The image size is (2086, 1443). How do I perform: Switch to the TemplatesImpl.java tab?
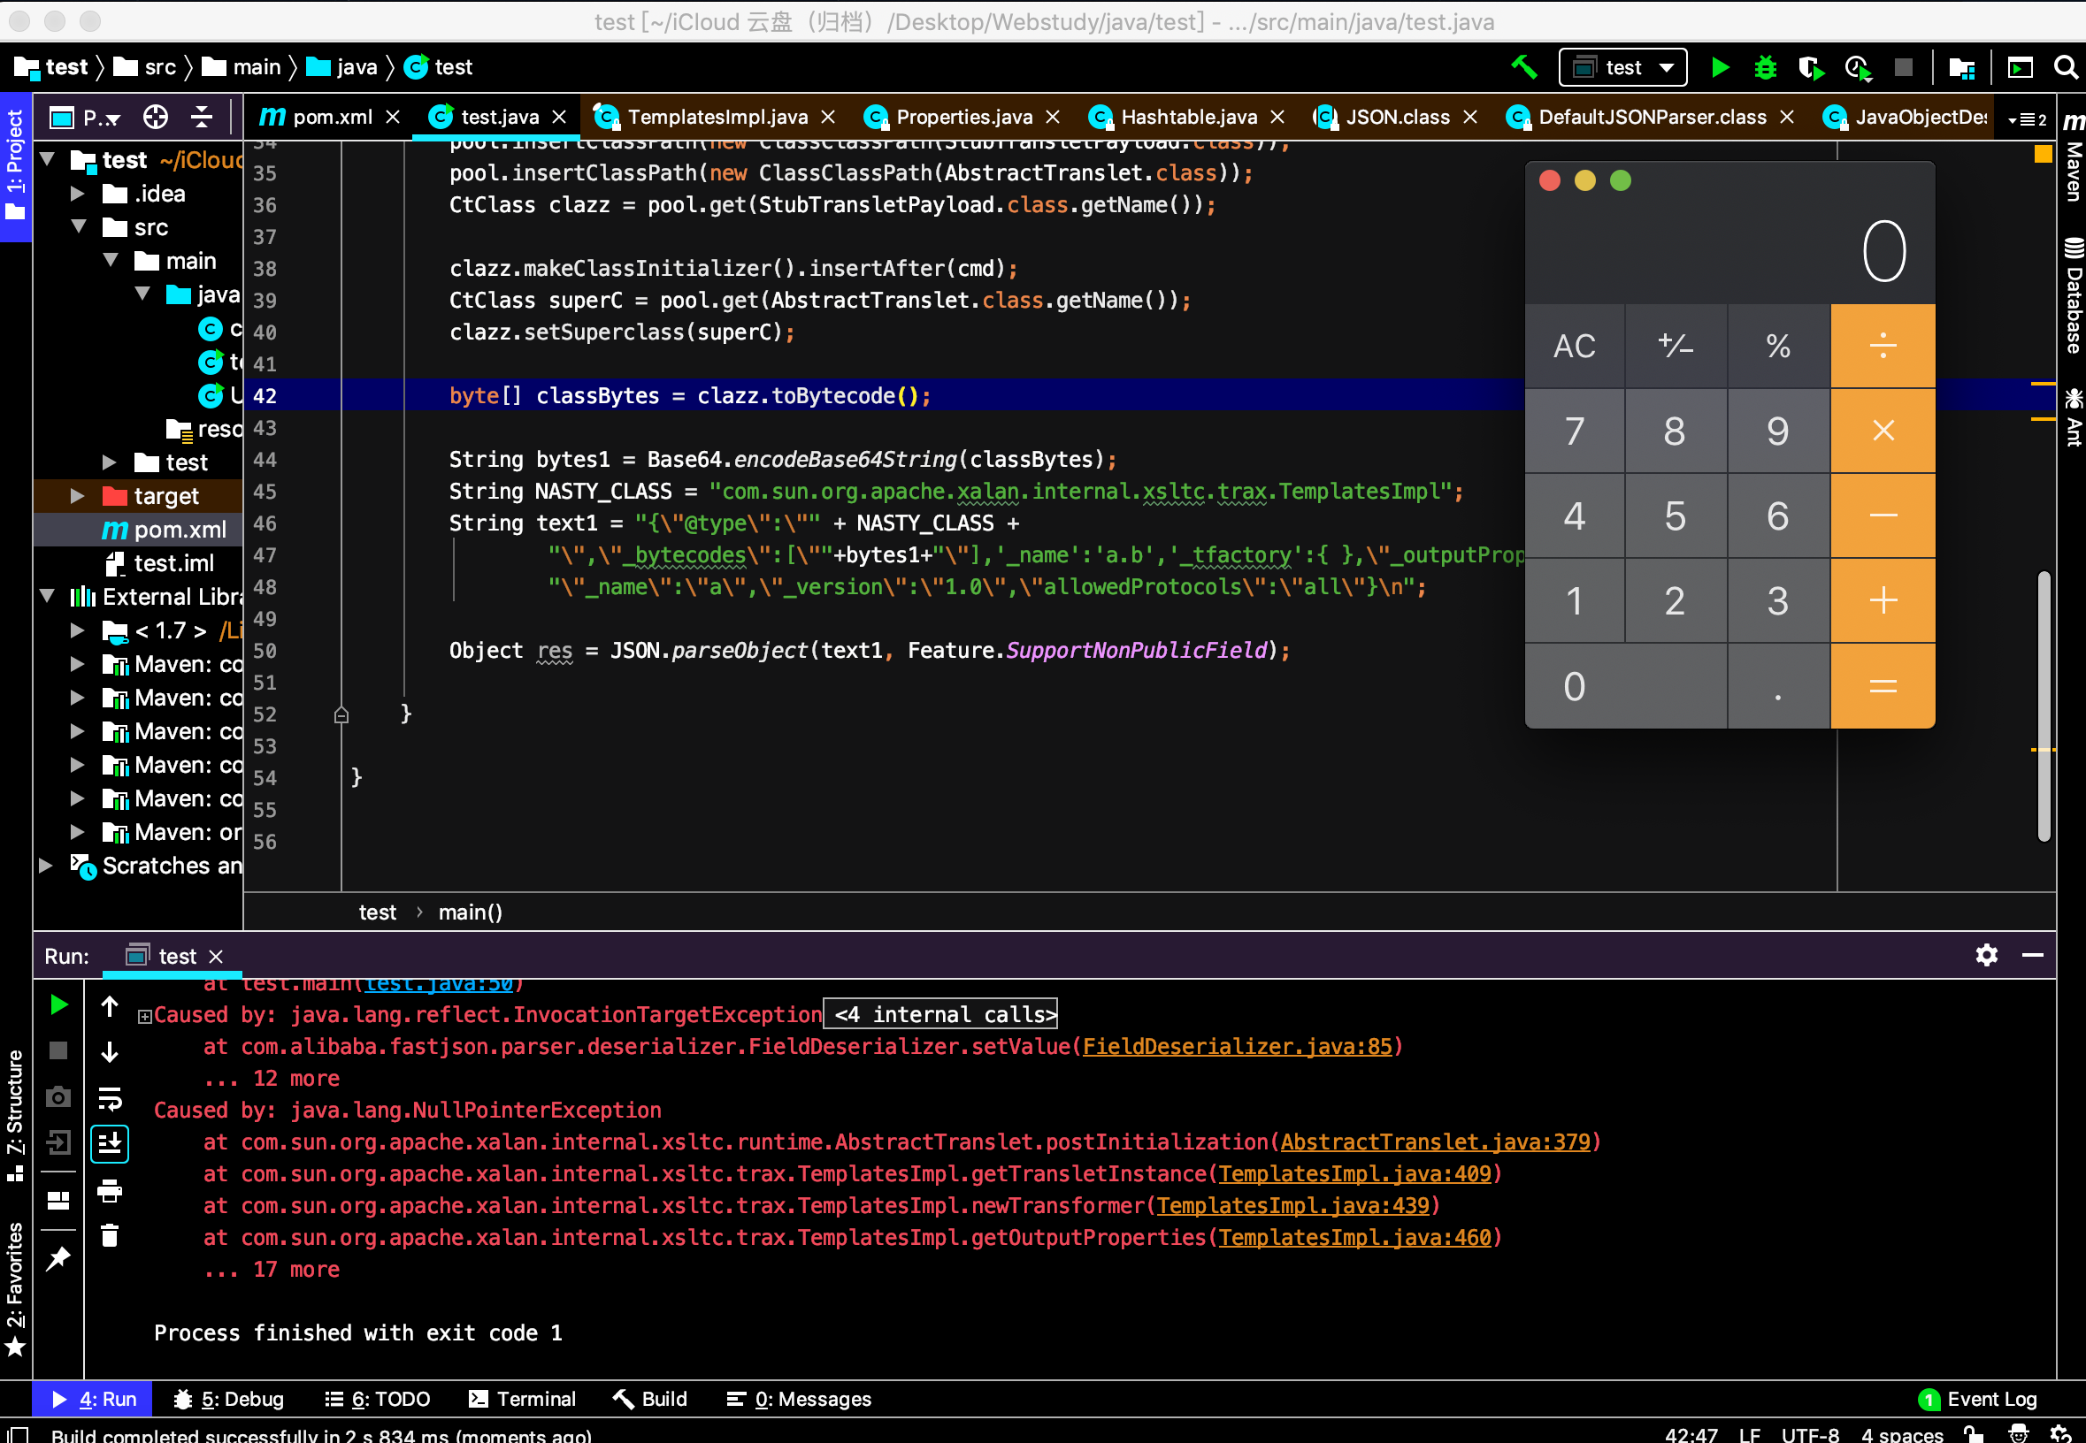pyautogui.click(x=717, y=118)
